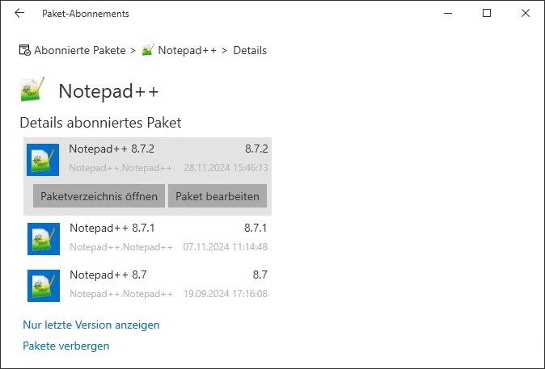
Task: Click the 19.09.2024 17:16:08 timestamp
Action: coord(226,294)
